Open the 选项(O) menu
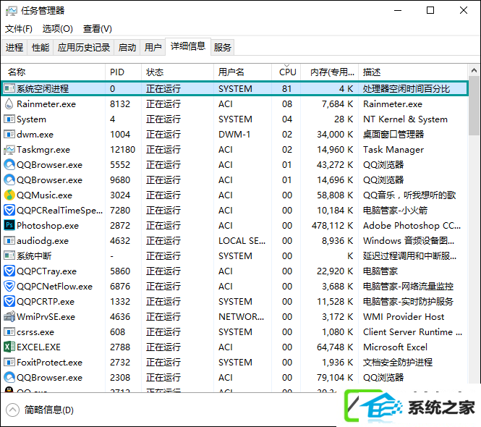The height and width of the screenshot is (427, 481). [x=58, y=29]
